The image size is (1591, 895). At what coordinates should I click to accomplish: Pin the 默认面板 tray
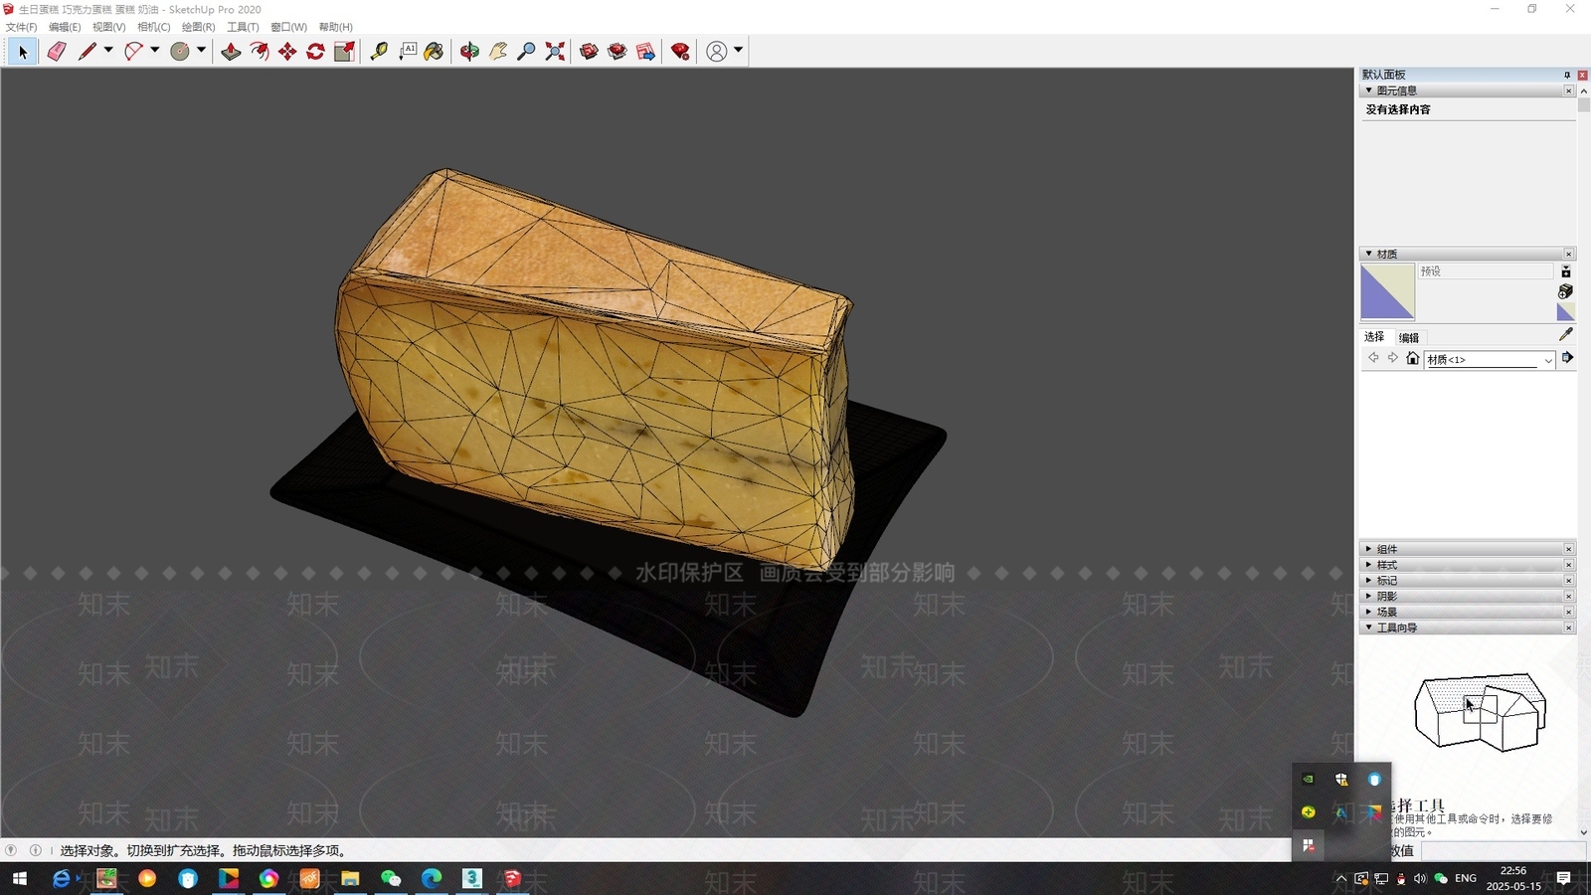tap(1566, 75)
